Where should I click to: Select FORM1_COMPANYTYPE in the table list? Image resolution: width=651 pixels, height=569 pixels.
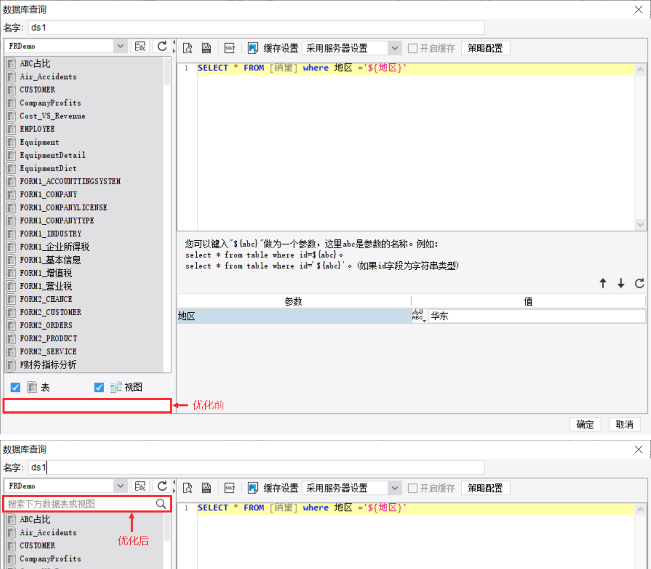(57, 221)
